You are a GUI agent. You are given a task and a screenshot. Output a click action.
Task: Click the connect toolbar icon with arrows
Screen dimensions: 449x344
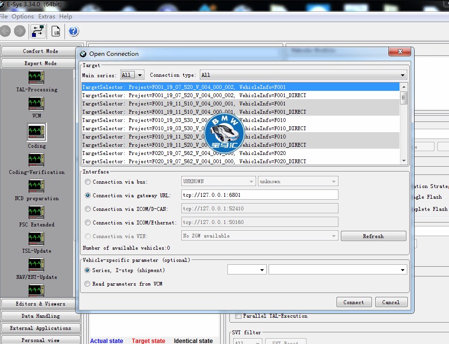point(38,31)
